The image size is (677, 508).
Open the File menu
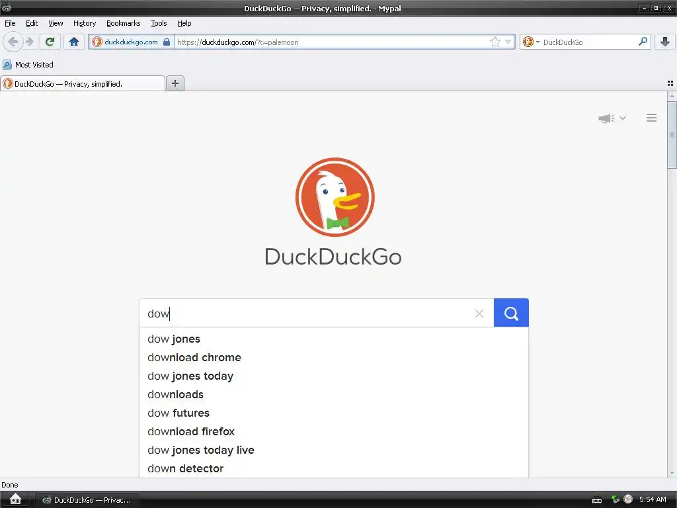pyautogui.click(x=10, y=23)
